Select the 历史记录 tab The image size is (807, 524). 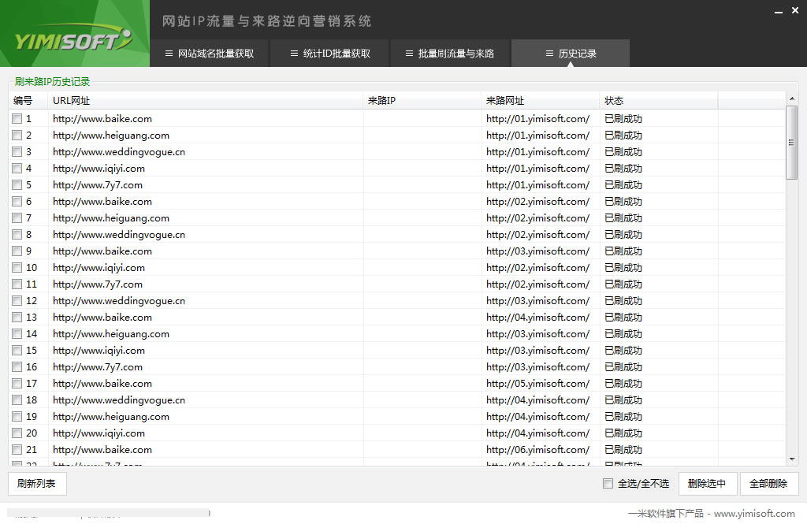click(x=571, y=54)
